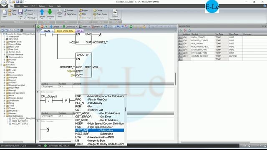The height and width of the screenshot is (150, 267).
Task: Click the New project icon
Action: 5,12
